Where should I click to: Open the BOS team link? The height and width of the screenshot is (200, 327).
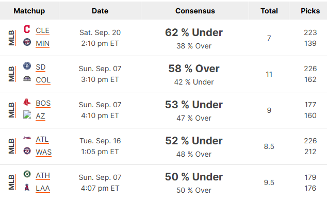43,103
